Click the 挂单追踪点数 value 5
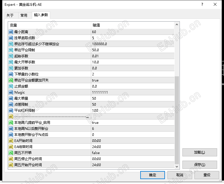Viewport: 224px width, 184px height. (x=93, y=38)
